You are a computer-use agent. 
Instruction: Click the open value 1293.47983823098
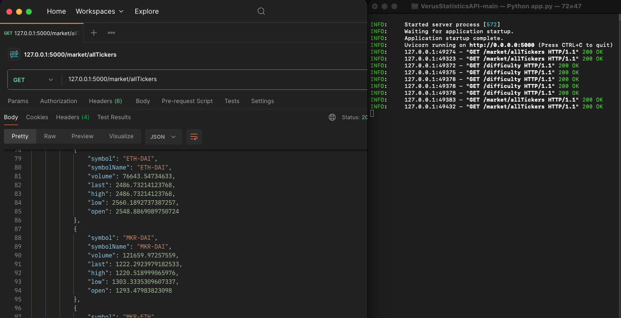(x=144, y=291)
